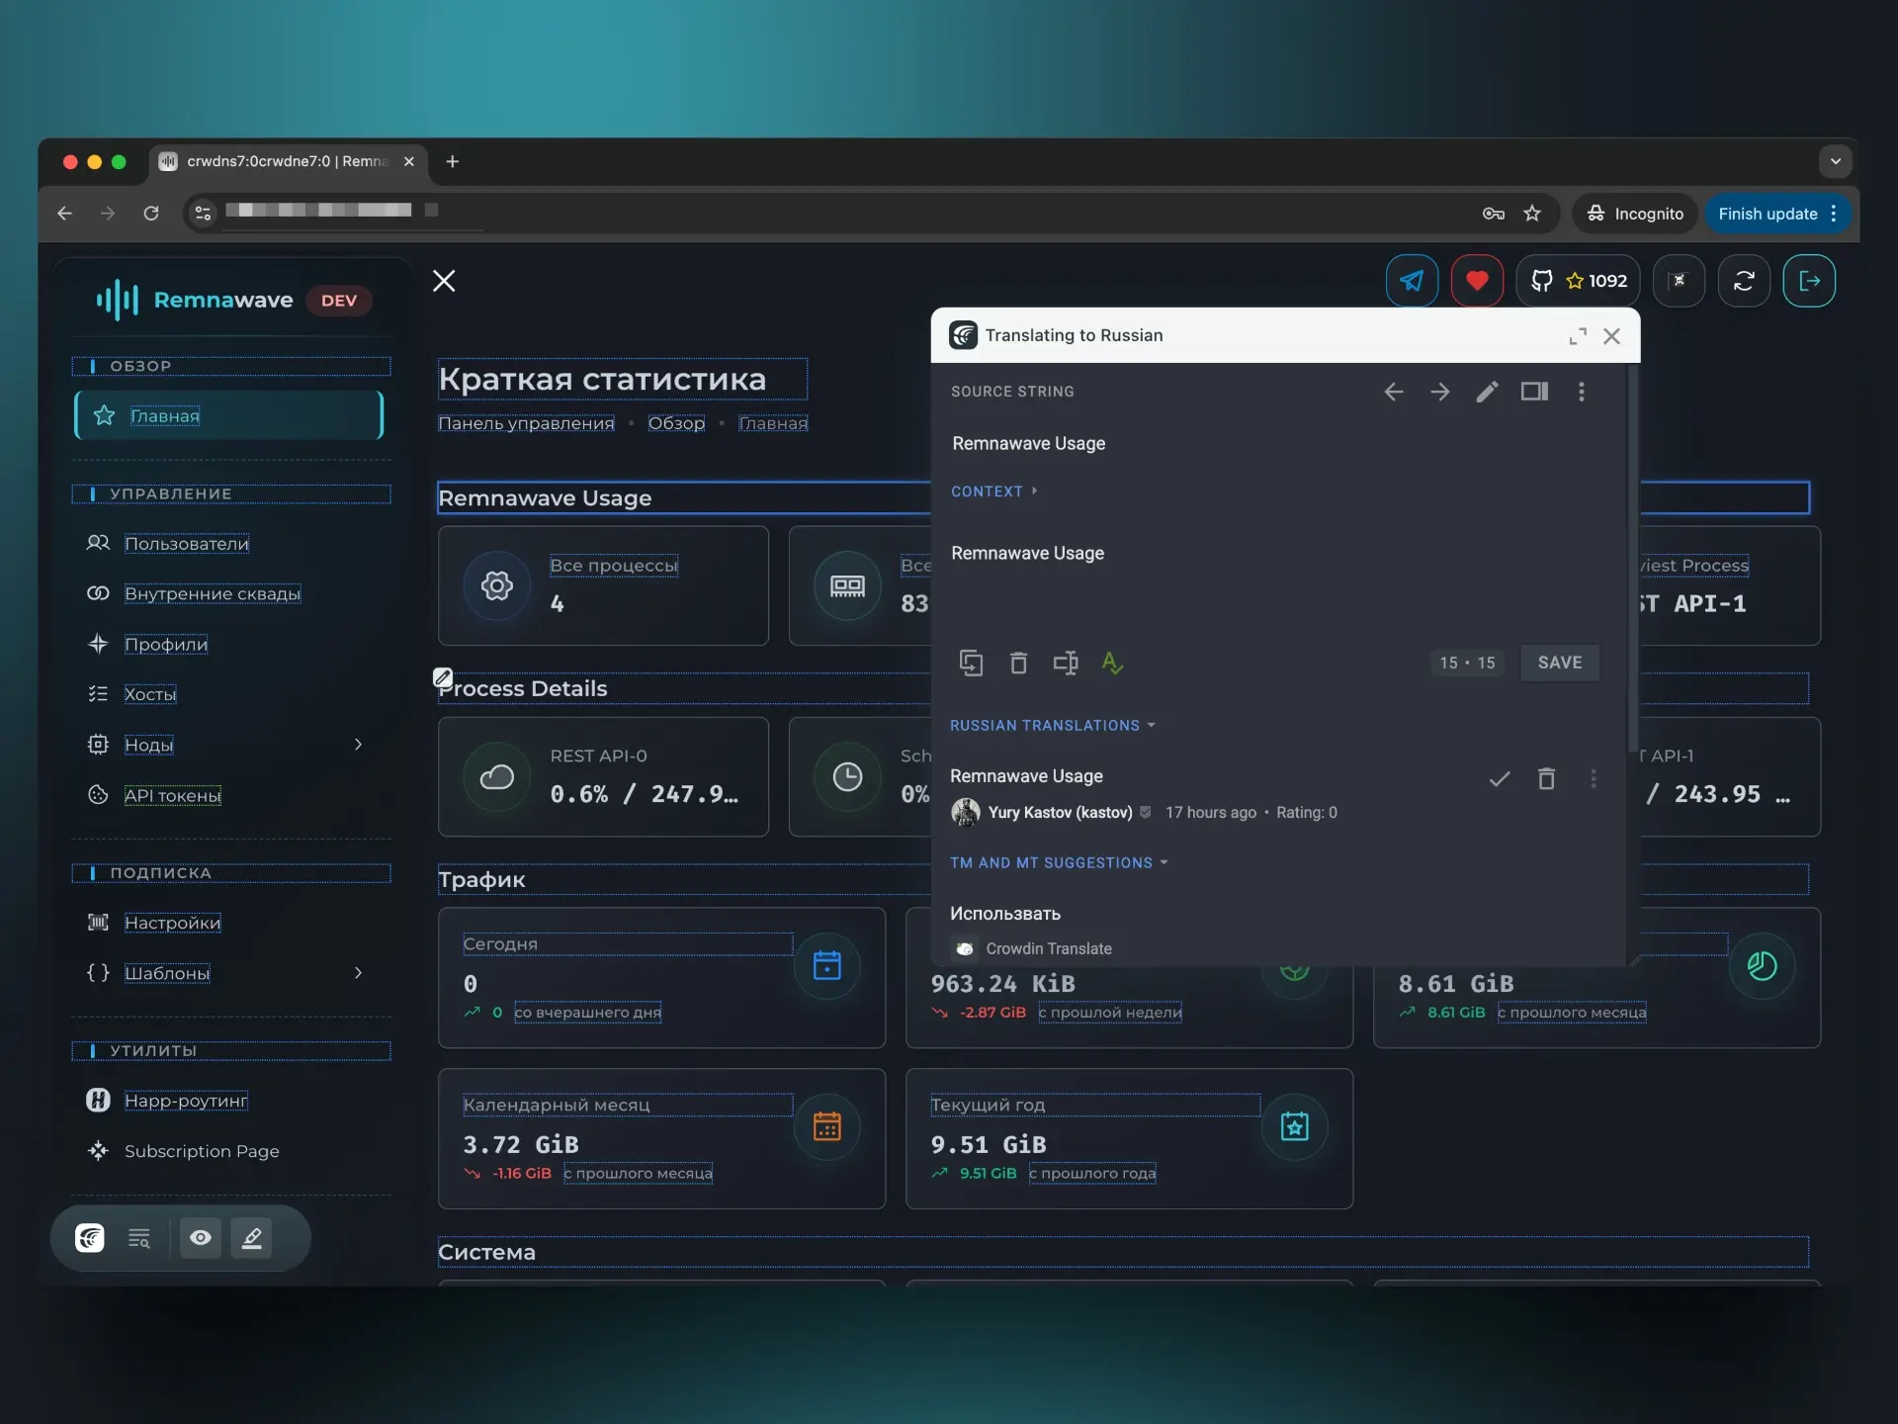The height and width of the screenshot is (1424, 1898).
Task: Open GitHub stars button showing 1092
Action: [1579, 281]
